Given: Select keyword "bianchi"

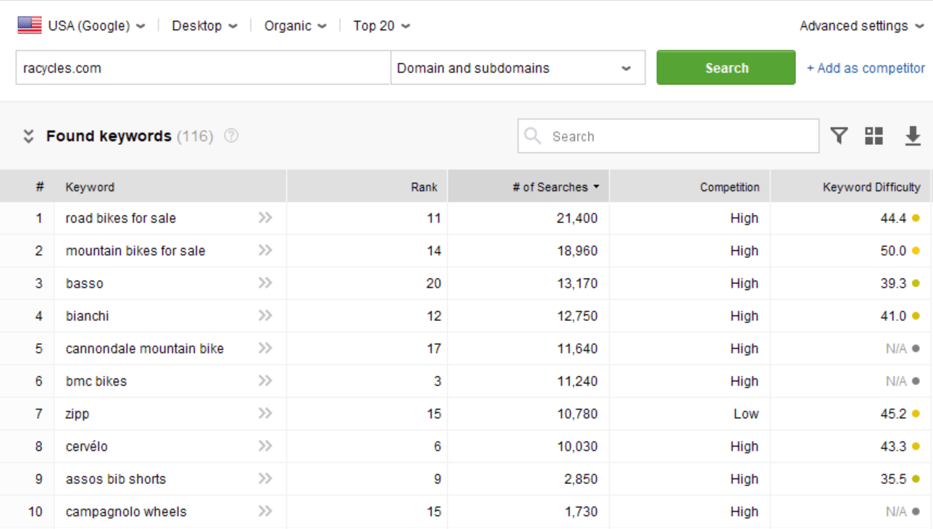Looking at the screenshot, I should (87, 316).
